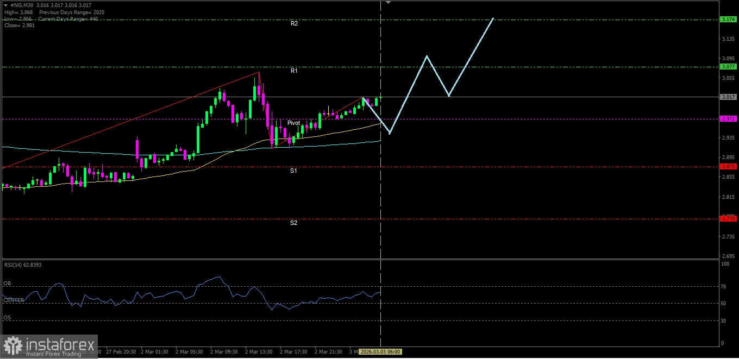739x359 pixels.
Task: Click the S1 support line label
Action: point(293,171)
